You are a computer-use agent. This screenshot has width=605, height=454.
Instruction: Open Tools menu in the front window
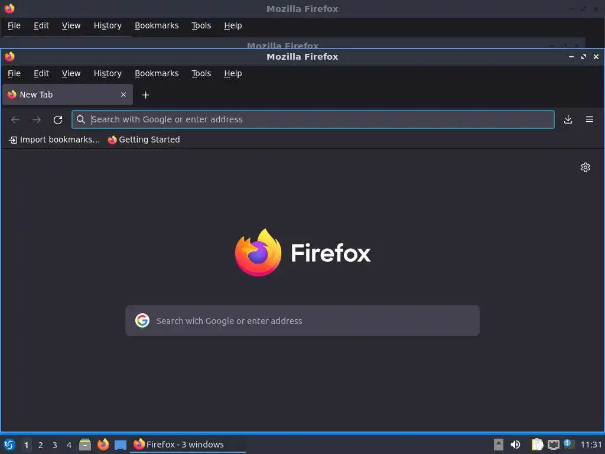[201, 73]
